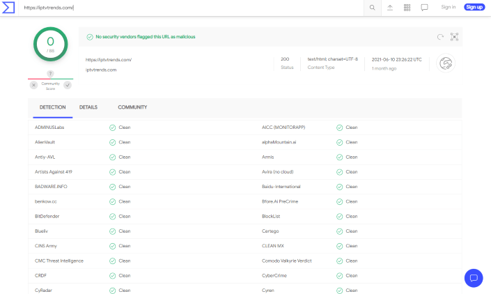The width and height of the screenshot is (491, 294).
Task: Open the comments speech bubble icon in the header
Action: click(x=424, y=8)
